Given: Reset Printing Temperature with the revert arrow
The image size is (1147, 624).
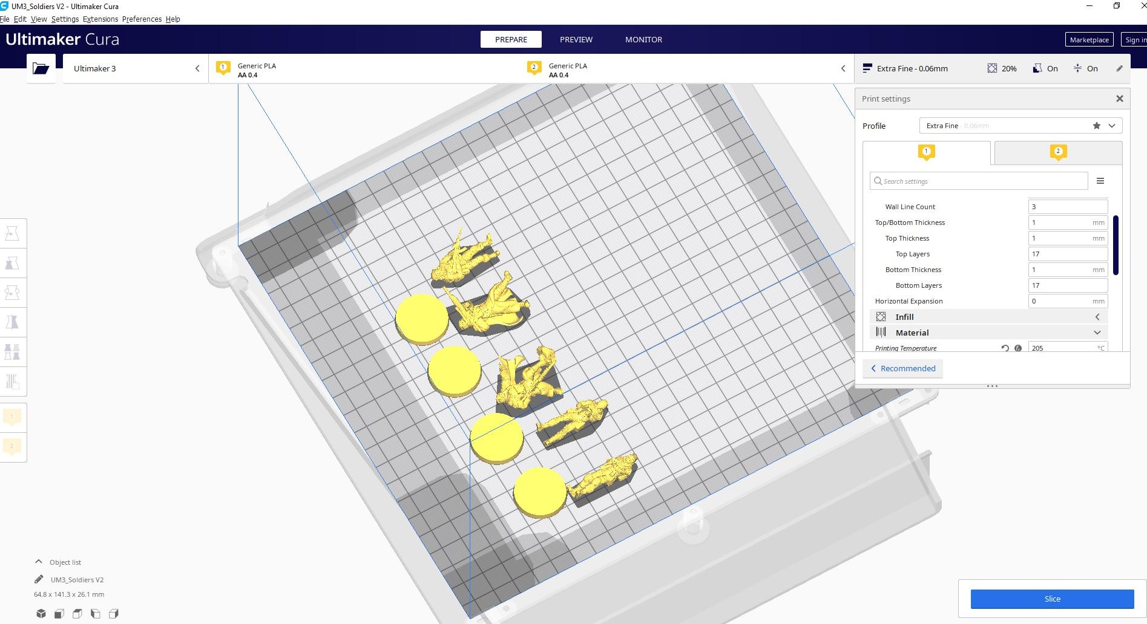Looking at the screenshot, I should [1005, 348].
